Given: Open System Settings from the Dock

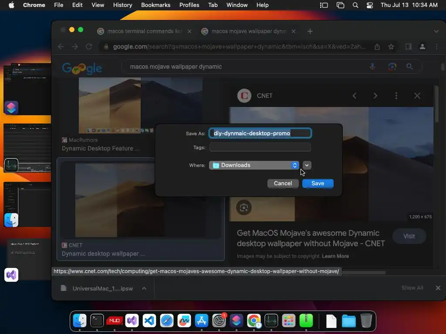Looking at the screenshot, I should [219, 321].
